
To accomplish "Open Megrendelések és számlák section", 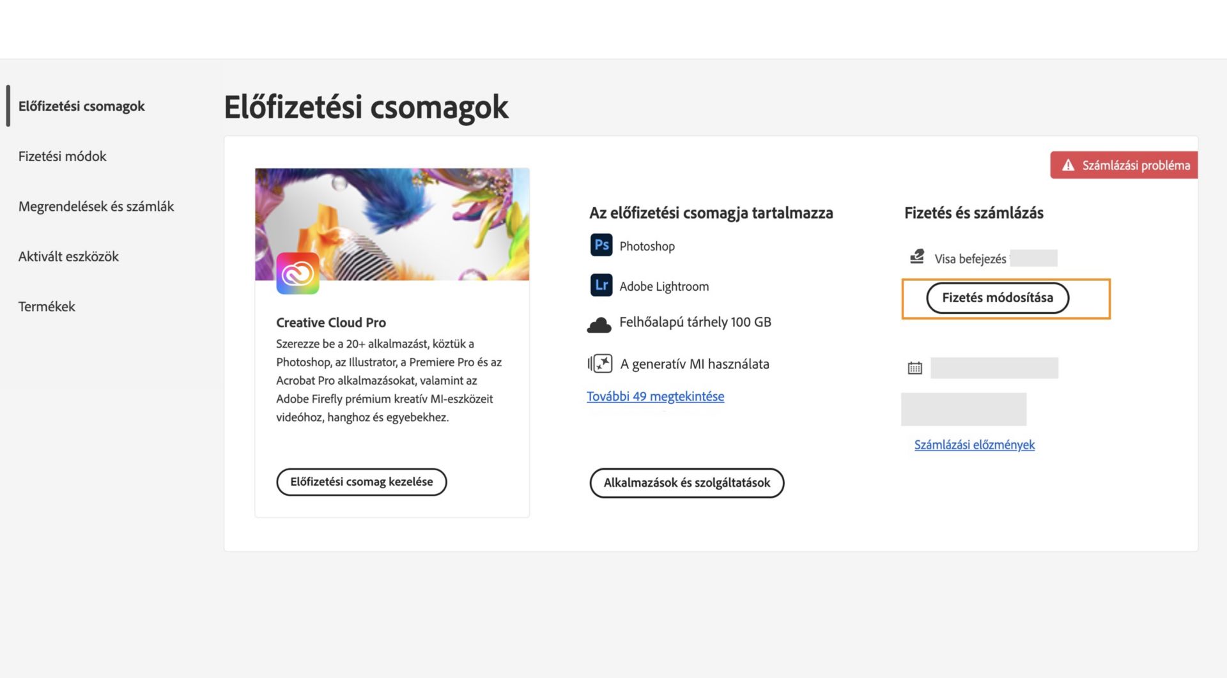I will (x=96, y=206).
